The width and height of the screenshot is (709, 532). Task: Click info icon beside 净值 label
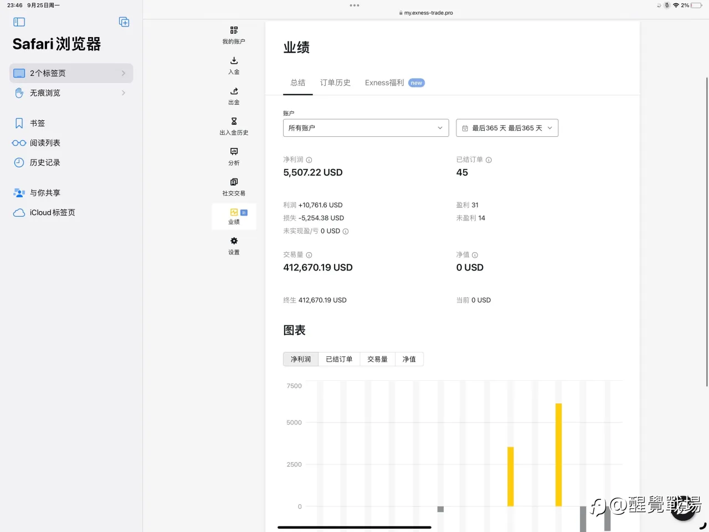[475, 255]
